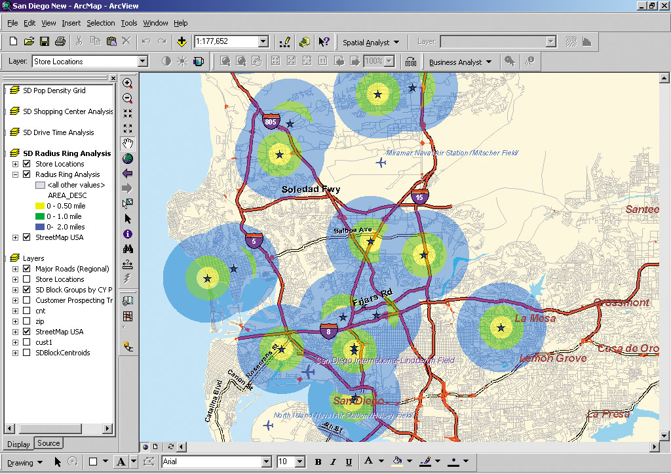The height and width of the screenshot is (474, 671).
Task: Open the map scale 1:177,652 dropdown
Action: [263, 41]
